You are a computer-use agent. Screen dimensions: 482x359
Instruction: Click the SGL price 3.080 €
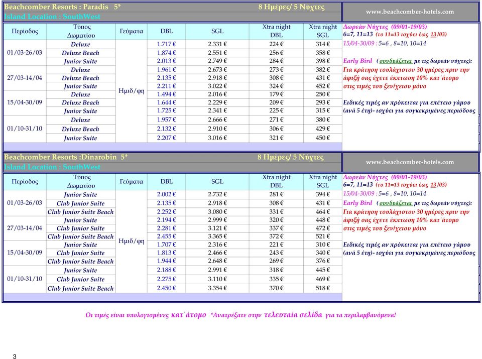(x=217, y=212)
